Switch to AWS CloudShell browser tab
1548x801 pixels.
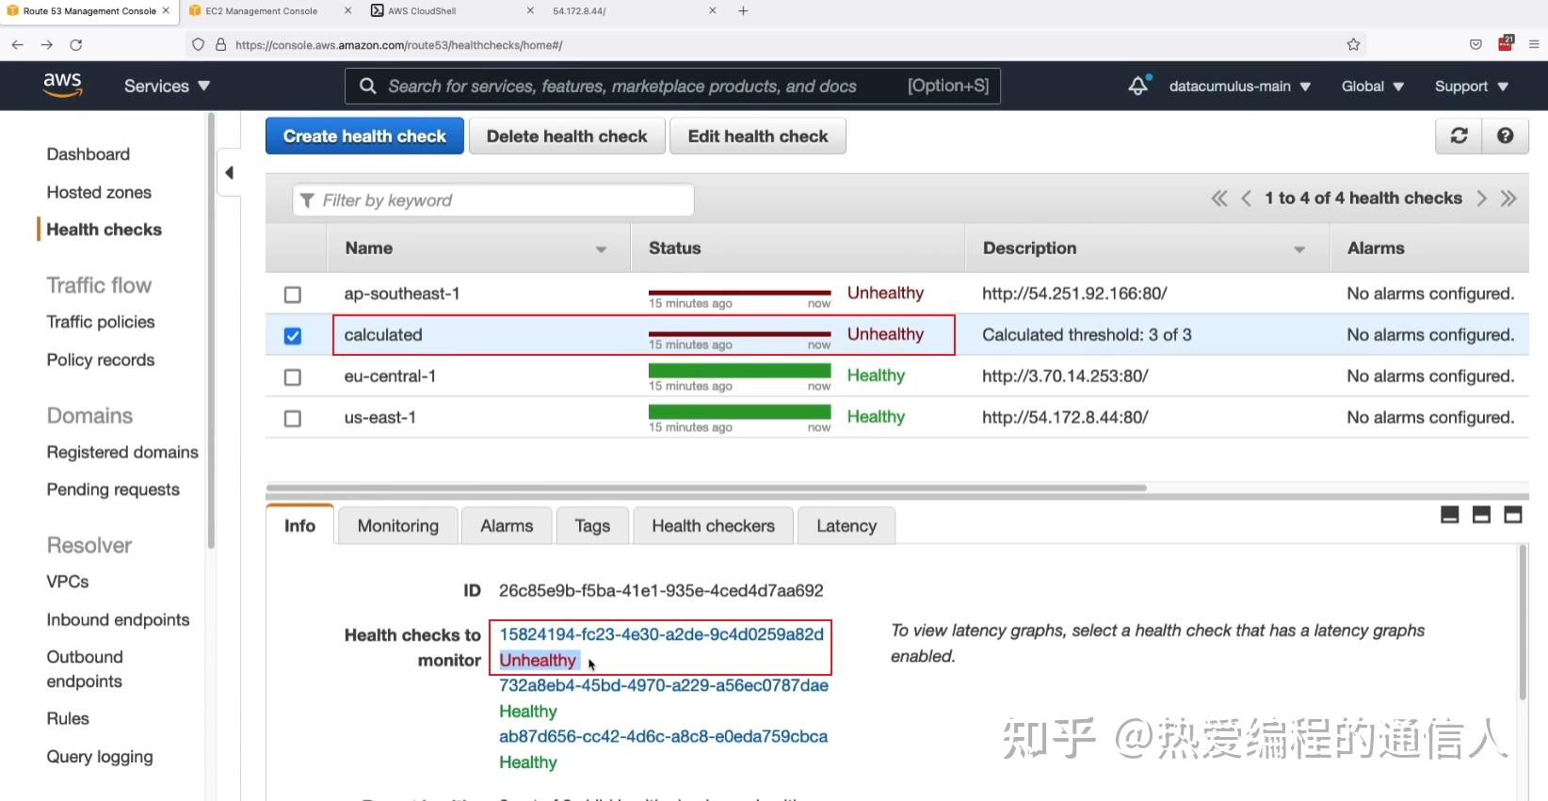click(422, 11)
